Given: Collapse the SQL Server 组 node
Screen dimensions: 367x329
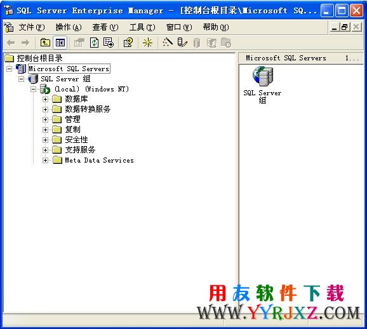Looking at the screenshot, I should [22, 79].
